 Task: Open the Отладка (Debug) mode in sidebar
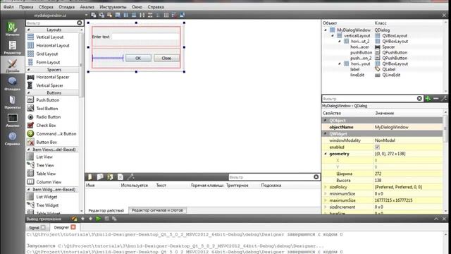pos(12,83)
